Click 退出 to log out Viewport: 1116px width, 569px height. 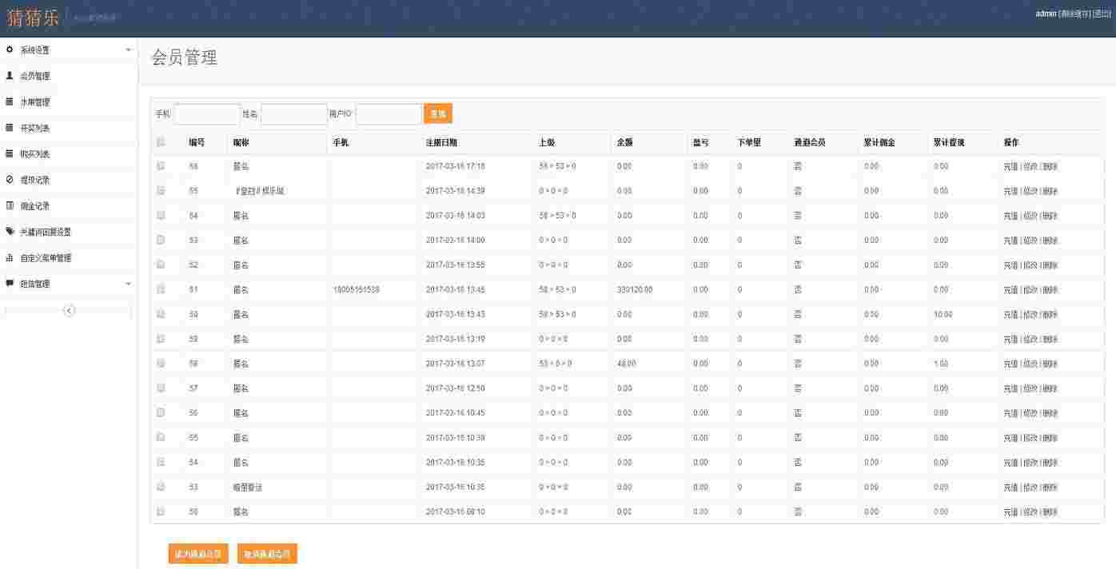[x=1102, y=14]
